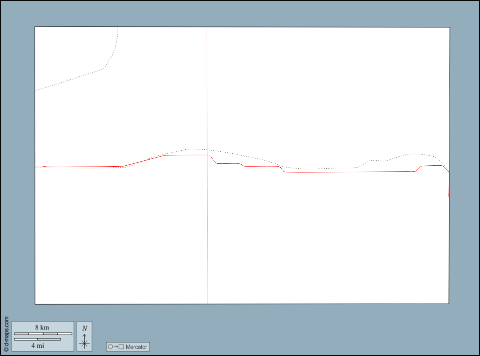
Task: Click the raised red plateau left of the pink line
Action: pos(185,155)
